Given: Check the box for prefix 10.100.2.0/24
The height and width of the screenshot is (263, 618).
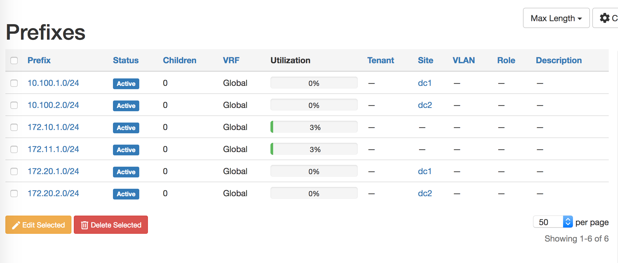Looking at the screenshot, I should 14,105.
